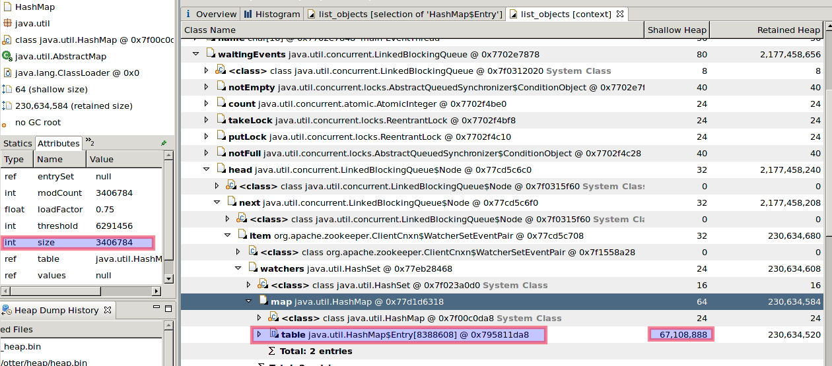The height and width of the screenshot is (366, 832).
Task: Switch to the Histogram tab
Action: coord(271,14)
